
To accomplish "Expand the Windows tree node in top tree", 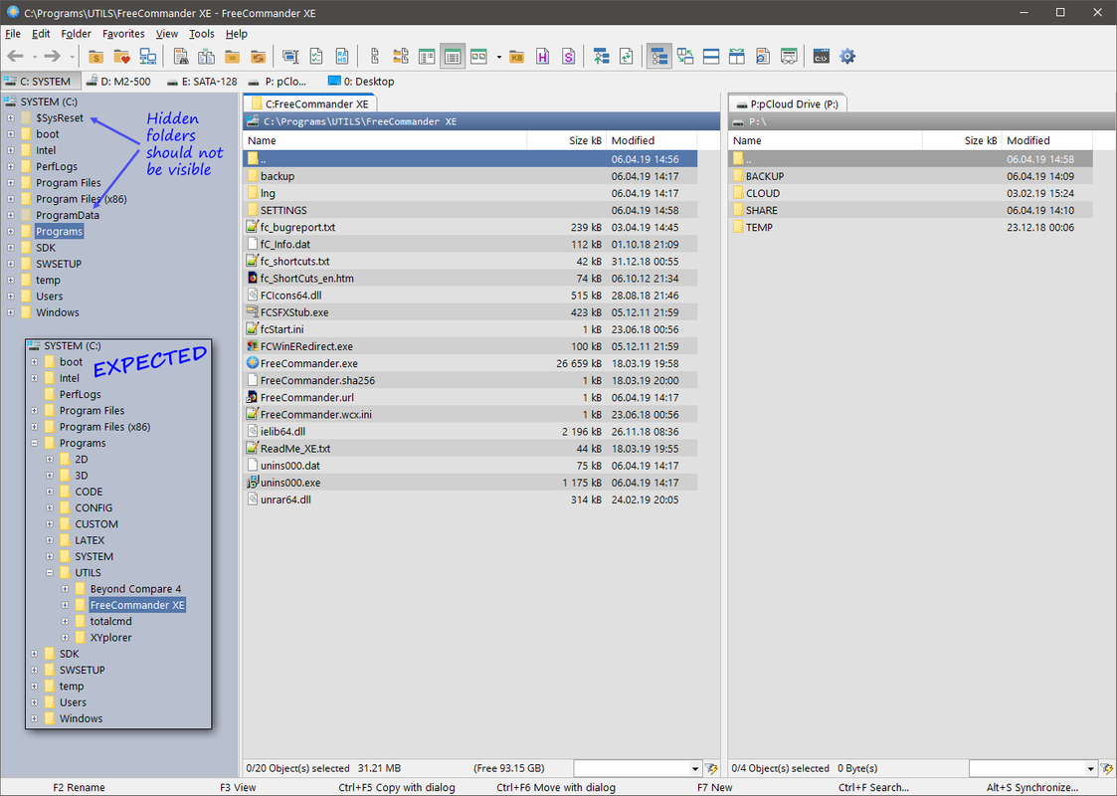I will [x=11, y=312].
